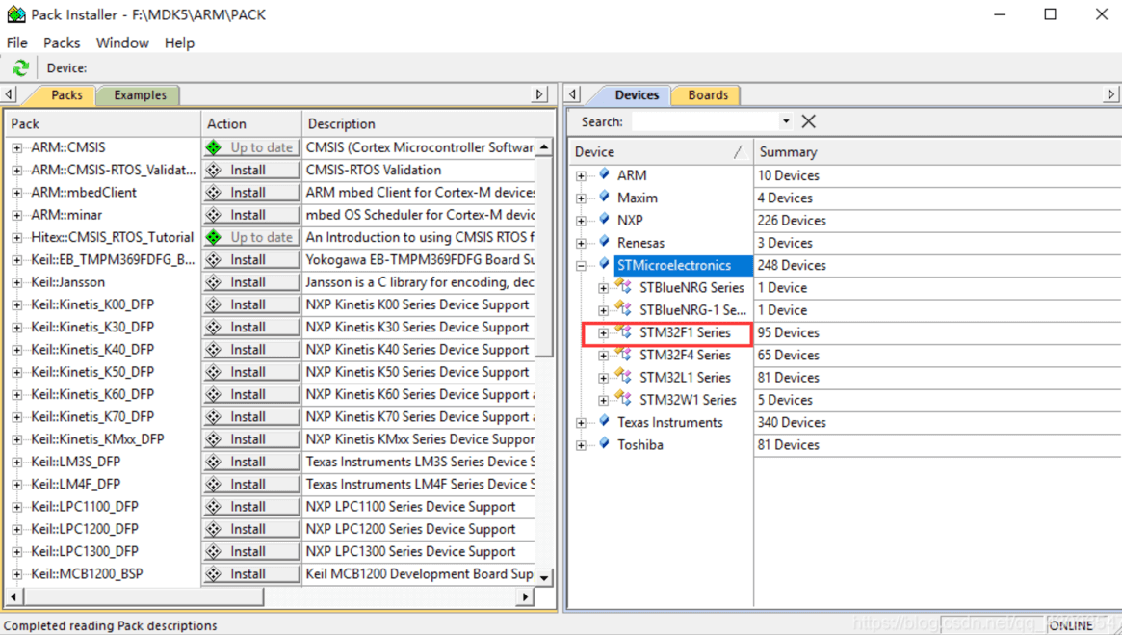
Task: Expand the ARM::mbedClient pack entry
Action: (x=16, y=193)
